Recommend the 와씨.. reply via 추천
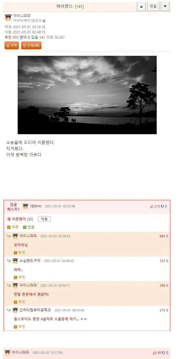 click(20, 277)
